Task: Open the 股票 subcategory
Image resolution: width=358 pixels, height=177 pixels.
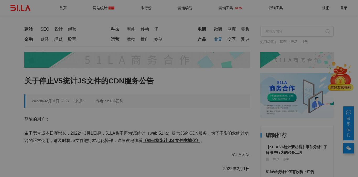Action: coord(72,39)
